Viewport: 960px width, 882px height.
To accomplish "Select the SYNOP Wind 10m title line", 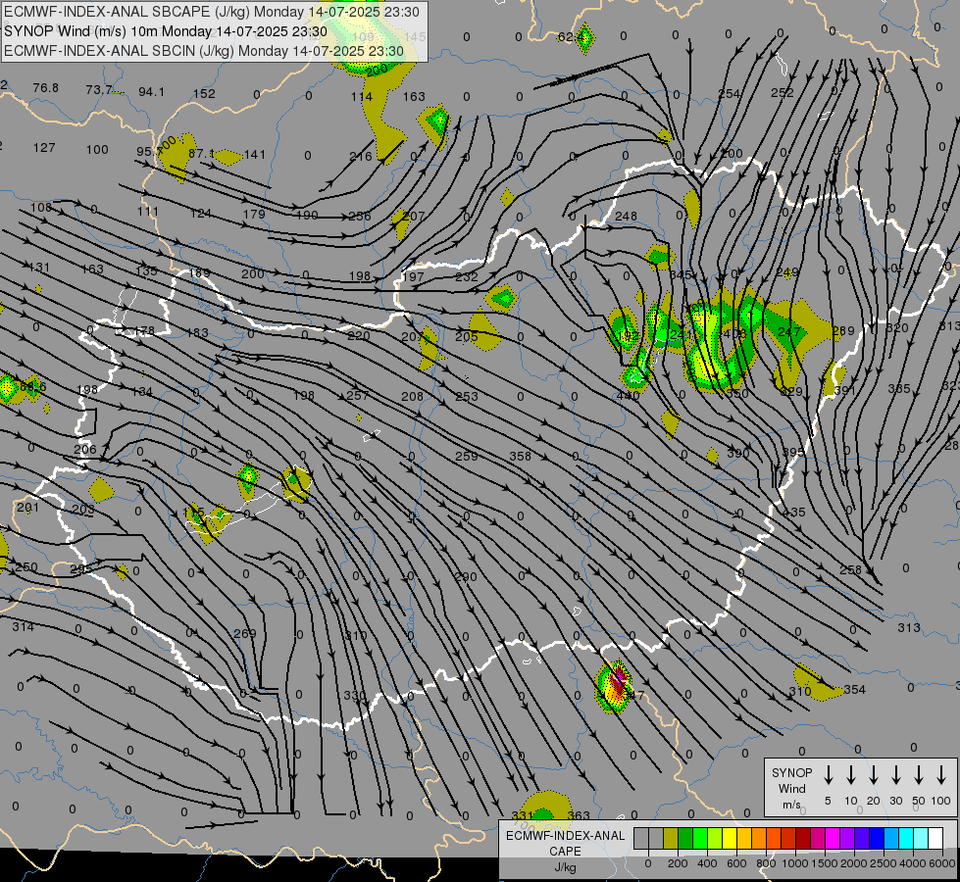I will tap(166, 31).
